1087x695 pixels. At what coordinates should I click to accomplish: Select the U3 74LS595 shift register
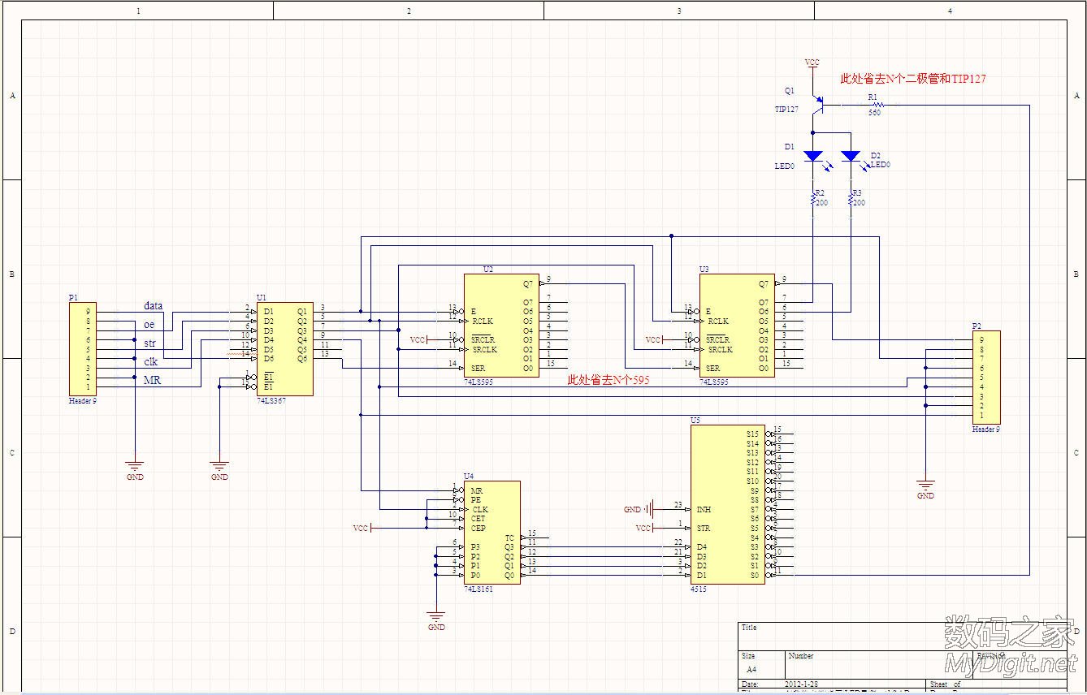tap(736, 325)
